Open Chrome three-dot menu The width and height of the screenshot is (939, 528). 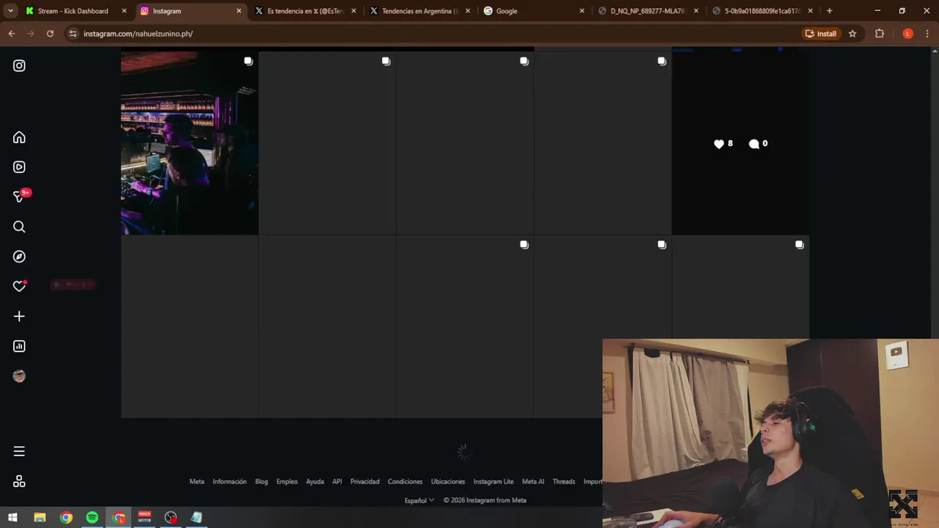928,34
